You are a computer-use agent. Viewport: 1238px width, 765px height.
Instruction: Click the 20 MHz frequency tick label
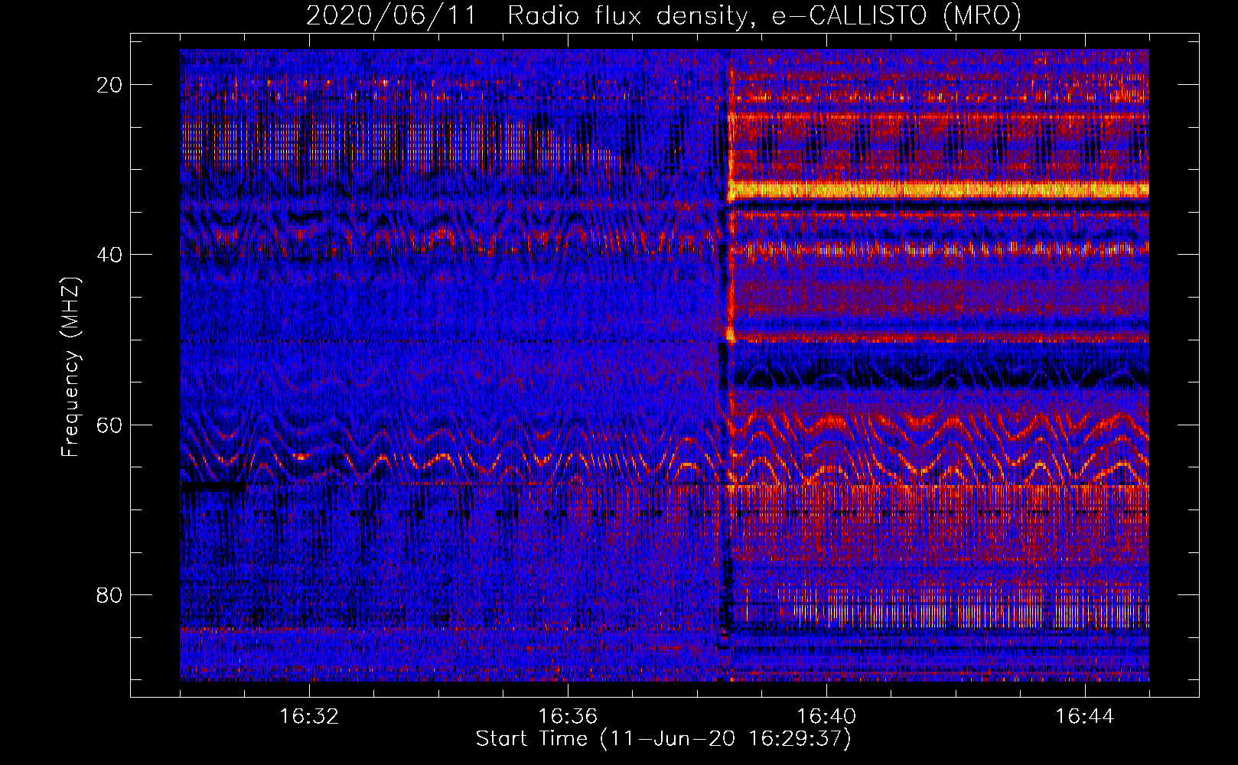pos(109,85)
